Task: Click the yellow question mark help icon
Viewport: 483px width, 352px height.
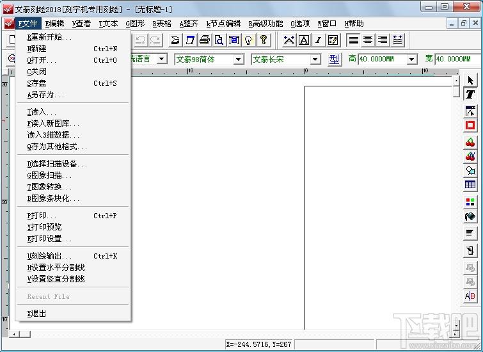Action: pos(264,40)
